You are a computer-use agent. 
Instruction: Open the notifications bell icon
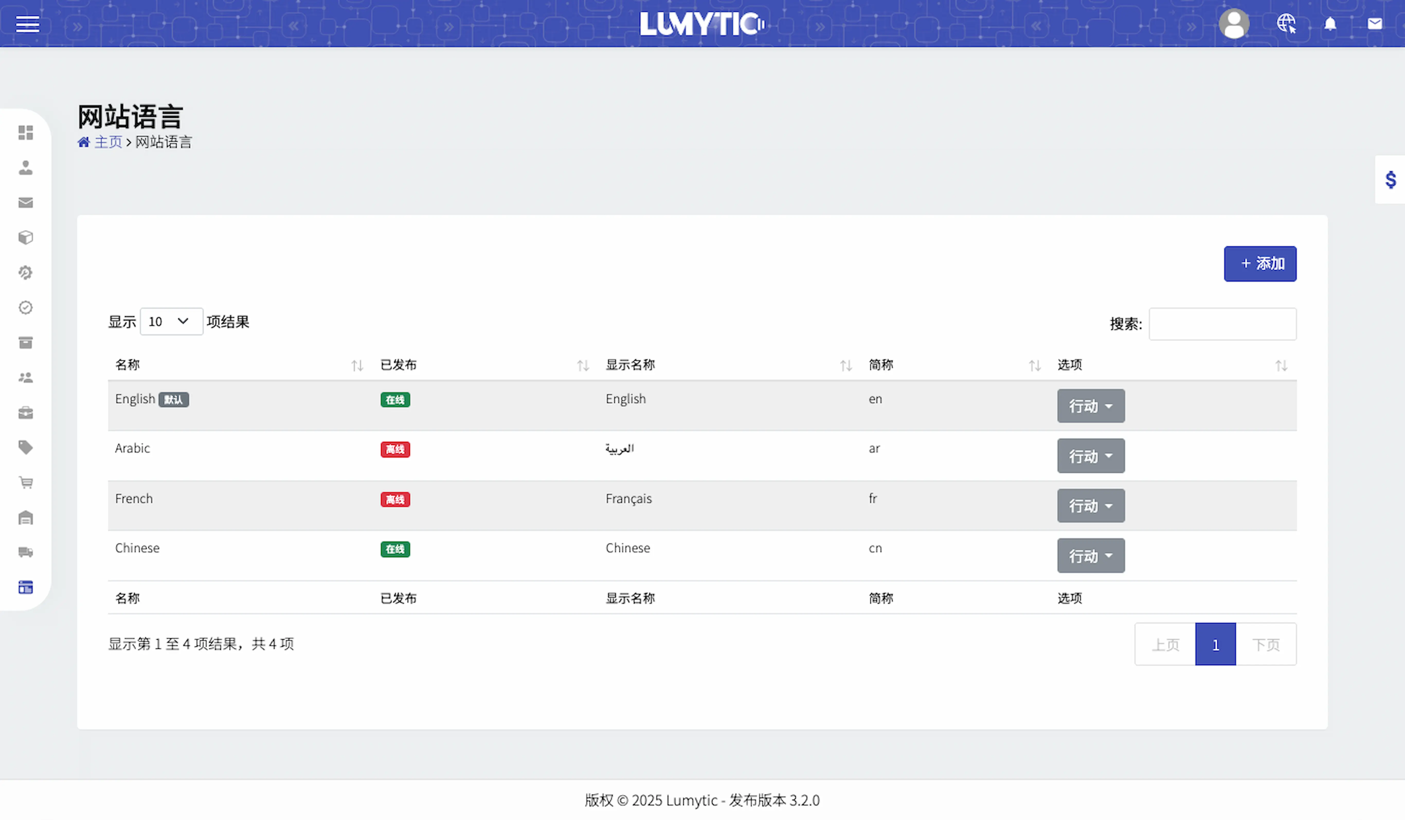(1330, 23)
